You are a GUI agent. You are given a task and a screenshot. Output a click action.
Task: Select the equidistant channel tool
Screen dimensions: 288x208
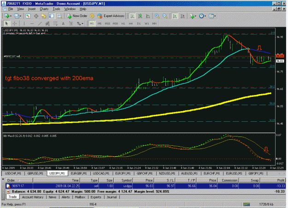(47, 24)
